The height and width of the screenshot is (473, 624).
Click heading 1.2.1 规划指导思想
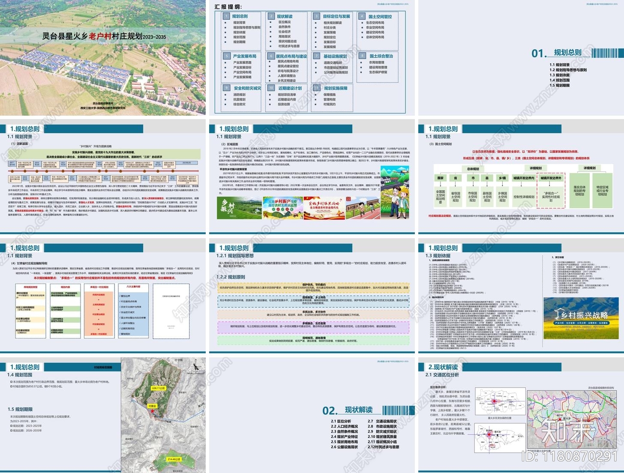(x=235, y=256)
